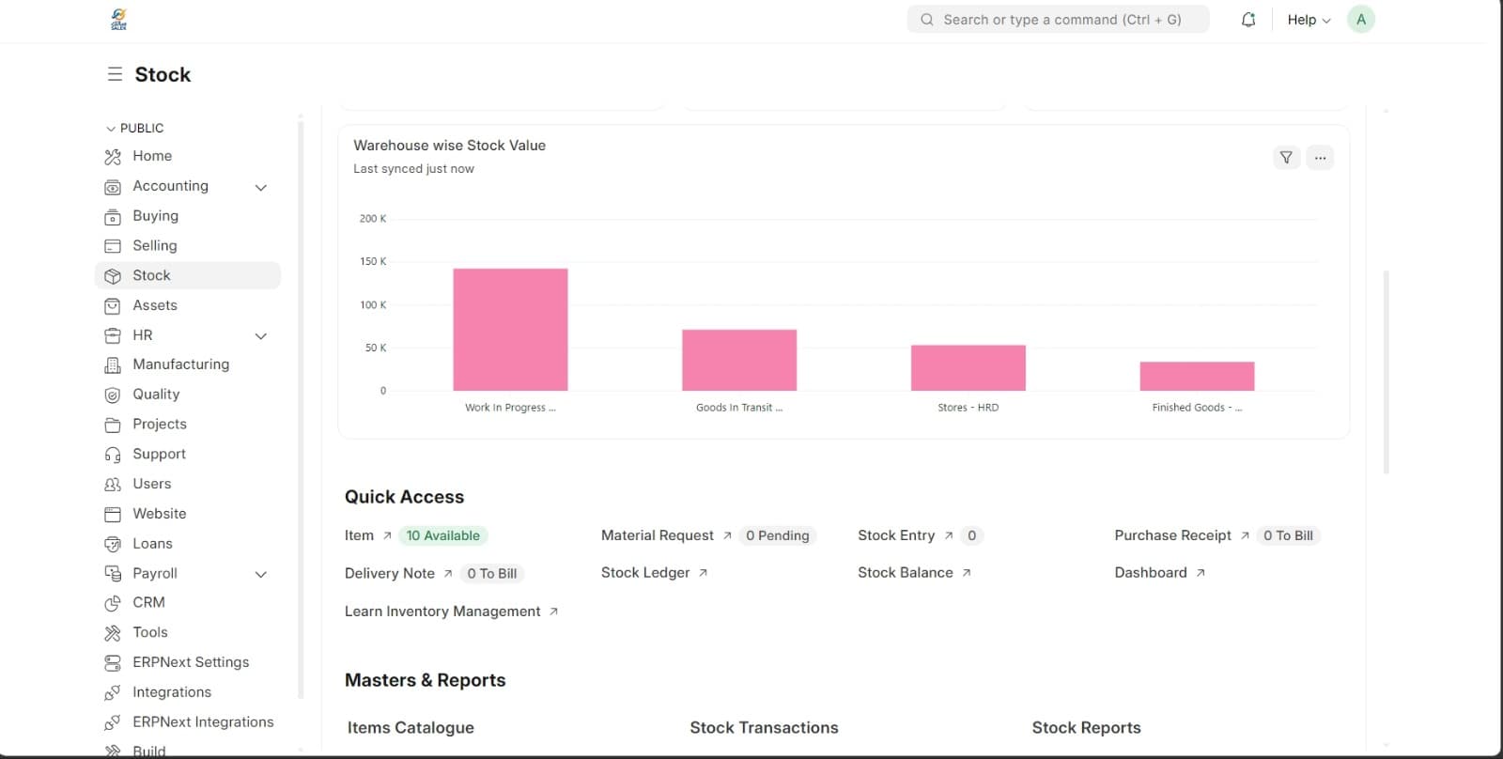Click the 0 Pending badge
Screen dimensions: 1503x759
click(x=777, y=535)
